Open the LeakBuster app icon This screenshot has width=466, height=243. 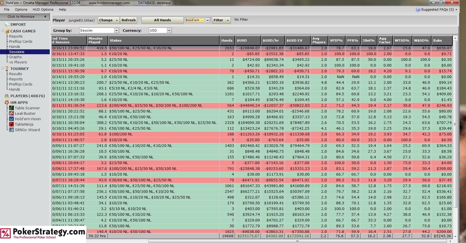point(11,113)
